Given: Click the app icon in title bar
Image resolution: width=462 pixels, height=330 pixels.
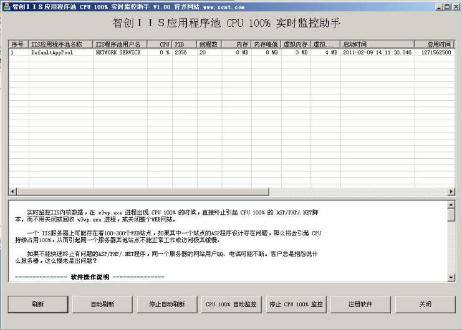Looking at the screenshot, I should [6, 6].
